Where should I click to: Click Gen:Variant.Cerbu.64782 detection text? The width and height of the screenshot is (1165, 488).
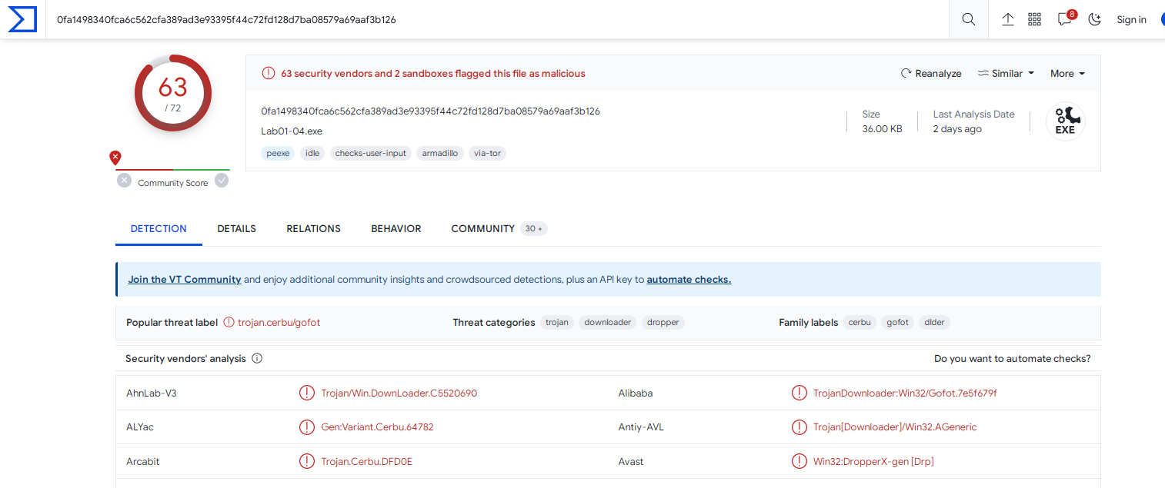[378, 427]
